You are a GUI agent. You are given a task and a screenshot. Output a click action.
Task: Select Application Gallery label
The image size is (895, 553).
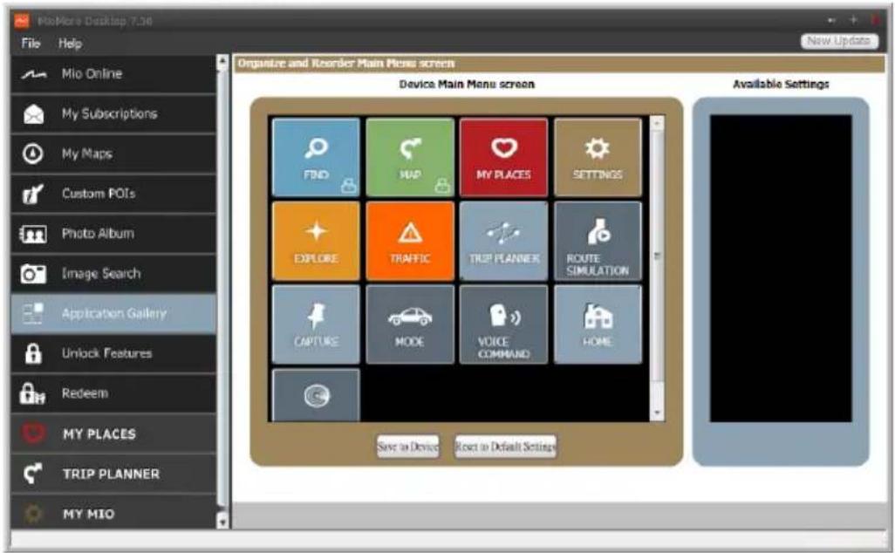pos(114,313)
